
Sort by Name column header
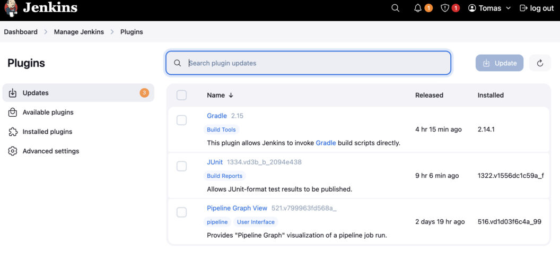pyautogui.click(x=220, y=95)
